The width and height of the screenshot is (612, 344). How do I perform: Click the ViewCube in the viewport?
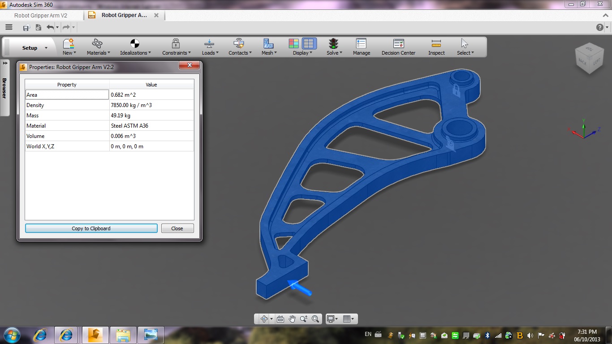tap(589, 58)
